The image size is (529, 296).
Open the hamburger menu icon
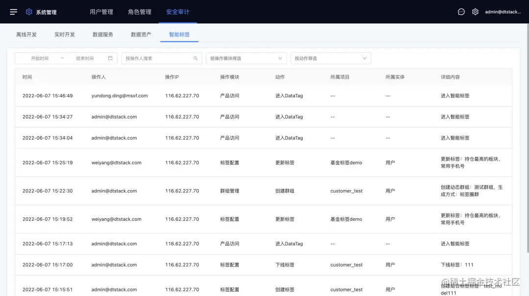click(x=14, y=12)
